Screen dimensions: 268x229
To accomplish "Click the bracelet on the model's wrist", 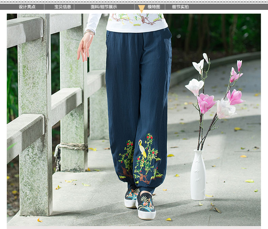I will point(90,32).
